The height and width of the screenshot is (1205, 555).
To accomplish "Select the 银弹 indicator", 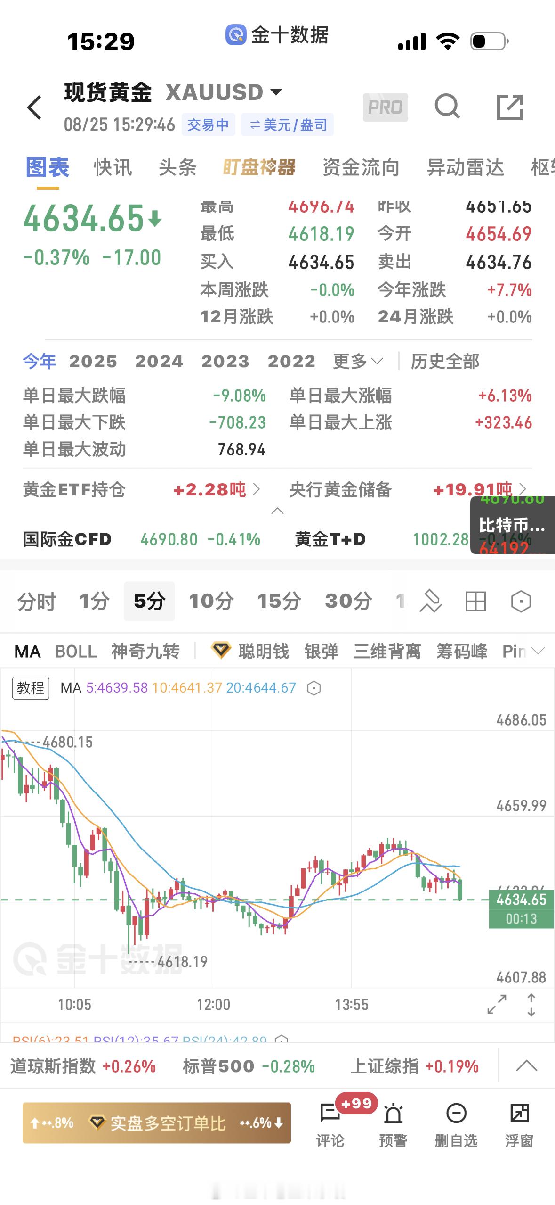I will [x=321, y=651].
